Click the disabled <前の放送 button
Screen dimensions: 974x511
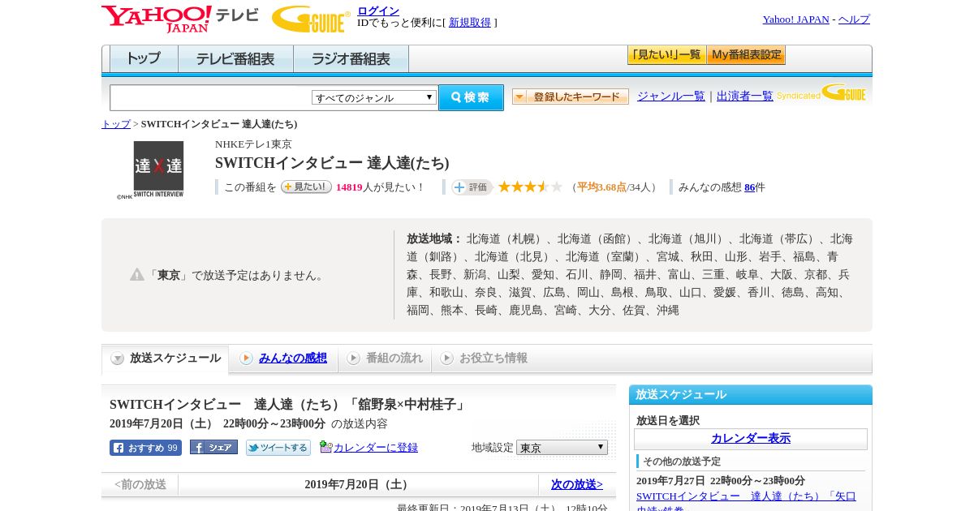coord(140,484)
